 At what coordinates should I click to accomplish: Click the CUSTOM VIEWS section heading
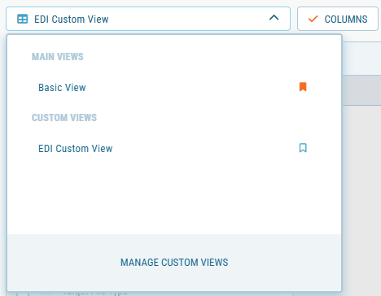tap(64, 118)
